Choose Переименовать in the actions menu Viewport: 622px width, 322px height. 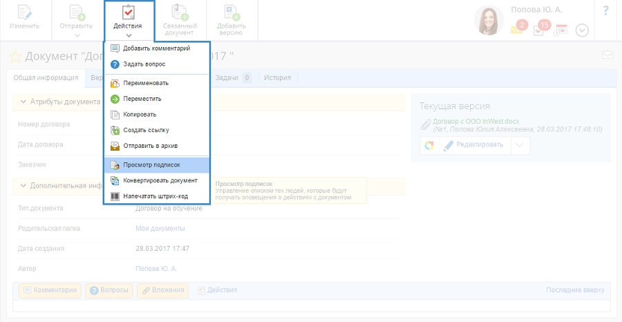[x=157, y=84]
